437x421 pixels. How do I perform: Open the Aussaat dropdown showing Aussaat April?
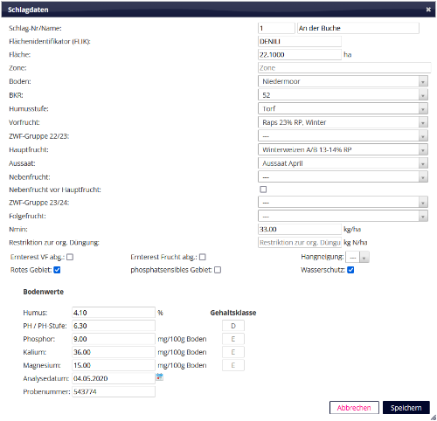point(343,163)
